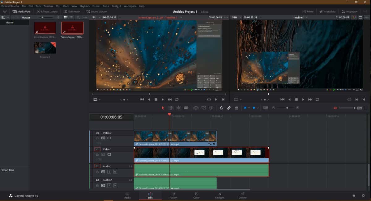
Task: Select the Timeline 1 thumbnail in media pool
Action: point(45,48)
